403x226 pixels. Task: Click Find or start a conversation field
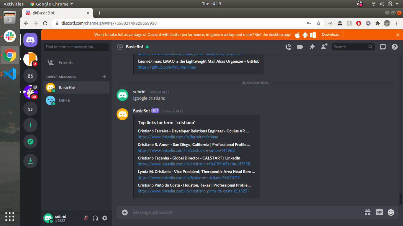(76, 47)
